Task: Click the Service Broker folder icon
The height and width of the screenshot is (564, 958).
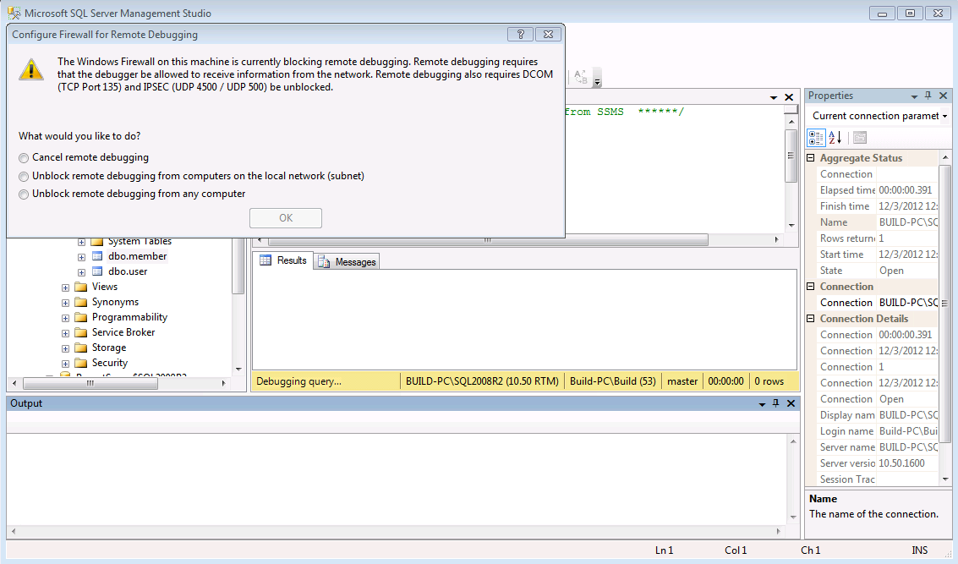Action: (x=81, y=332)
